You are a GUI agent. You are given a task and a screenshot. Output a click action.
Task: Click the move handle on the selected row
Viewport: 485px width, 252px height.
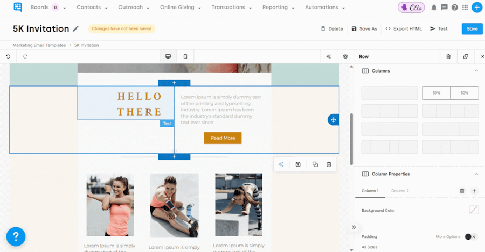click(334, 120)
